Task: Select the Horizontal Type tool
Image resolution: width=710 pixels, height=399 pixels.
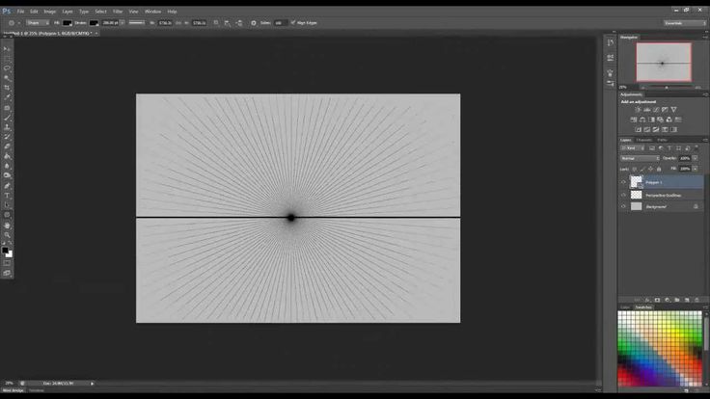Action: click(7, 196)
